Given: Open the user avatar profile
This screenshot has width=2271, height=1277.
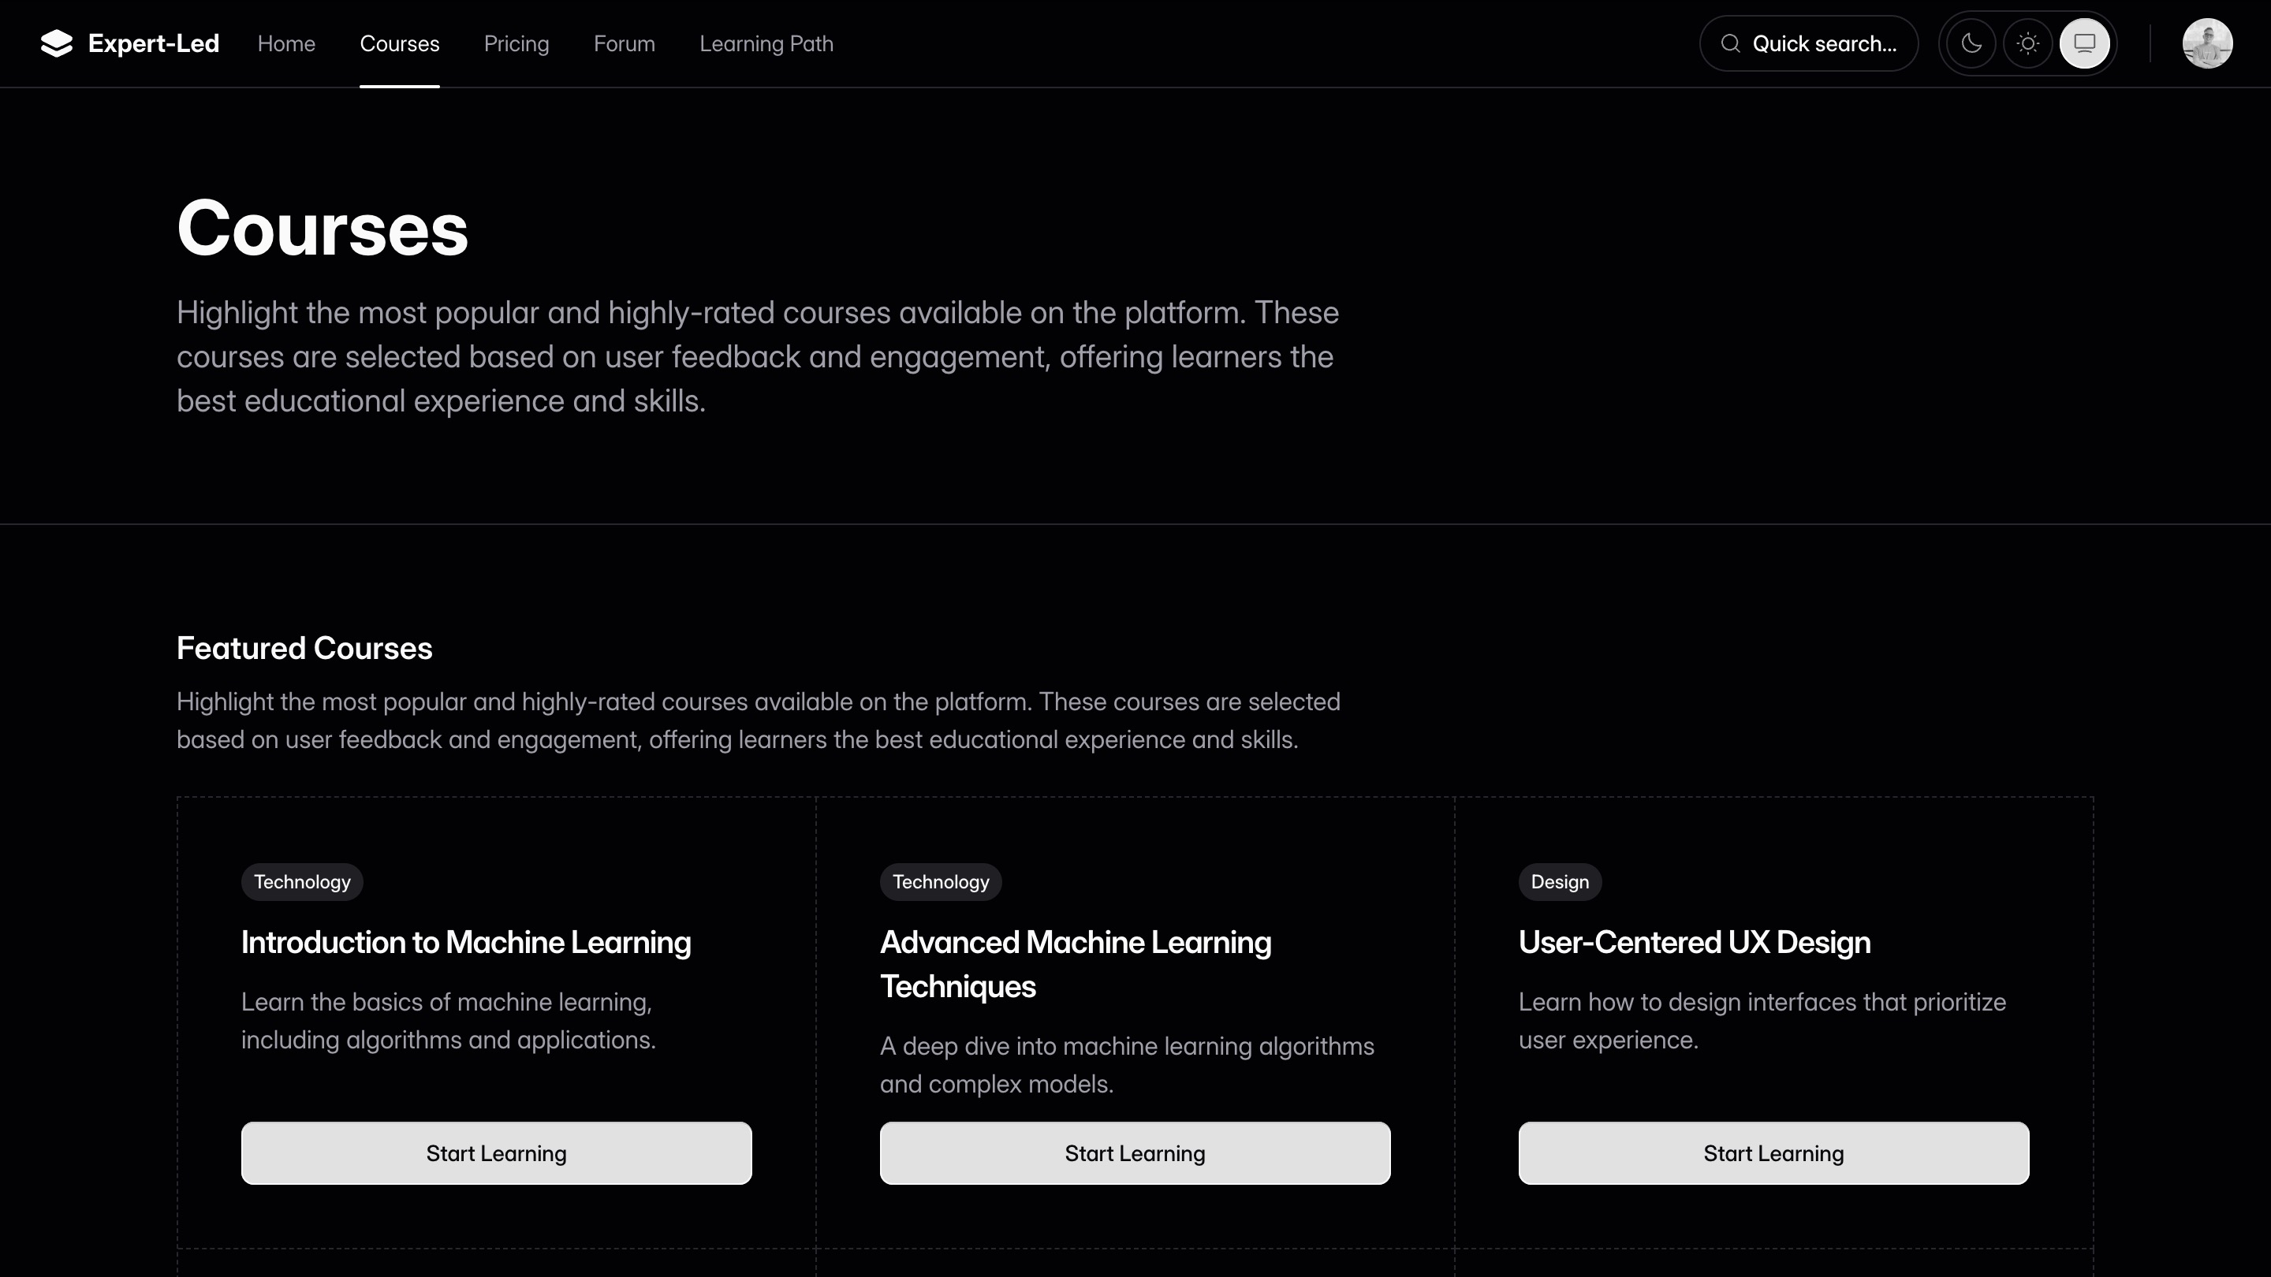Looking at the screenshot, I should click(x=2206, y=43).
